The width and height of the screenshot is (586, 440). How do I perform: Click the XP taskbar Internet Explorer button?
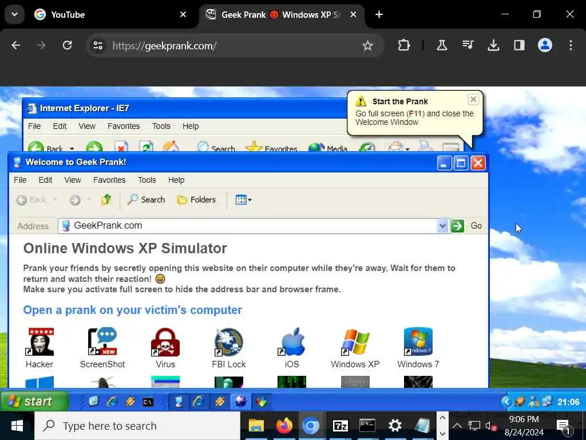coord(199,402)
